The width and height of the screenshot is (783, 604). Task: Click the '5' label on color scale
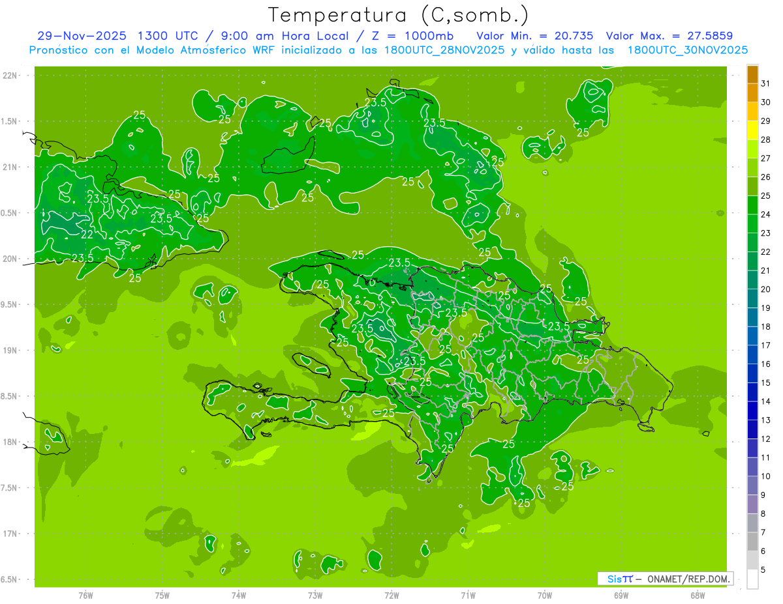point(763,569)
